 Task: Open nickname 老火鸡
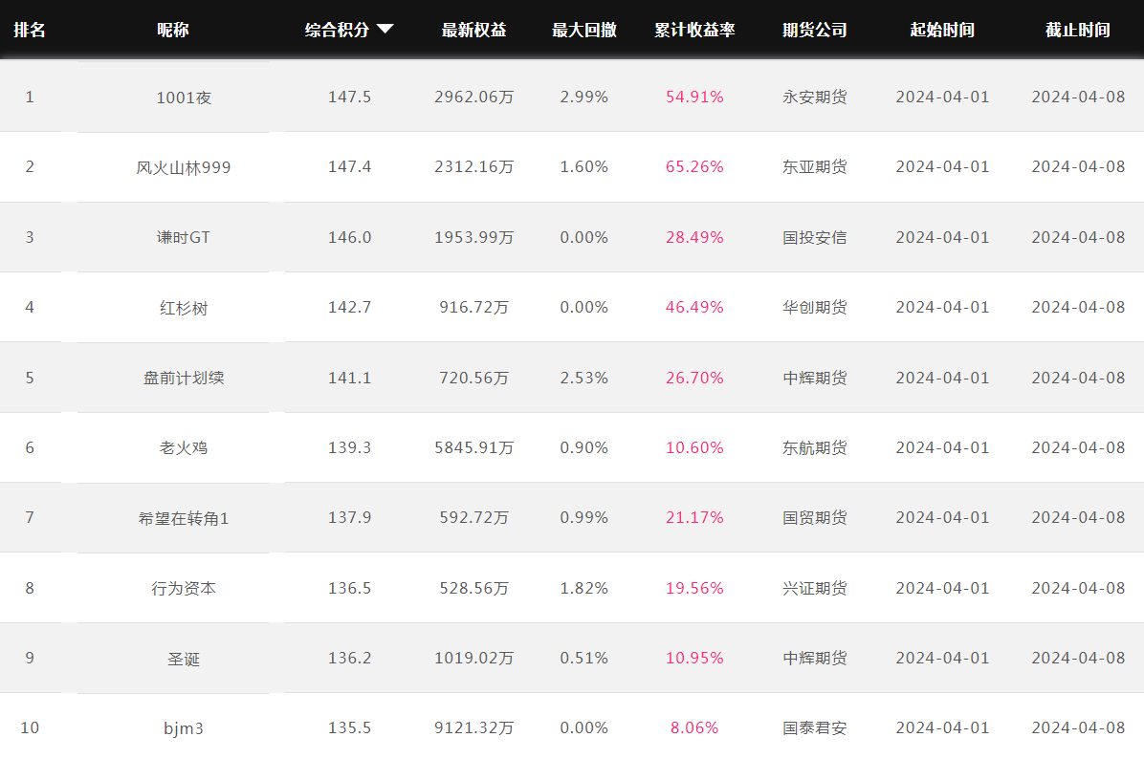[x=184, y=447]
